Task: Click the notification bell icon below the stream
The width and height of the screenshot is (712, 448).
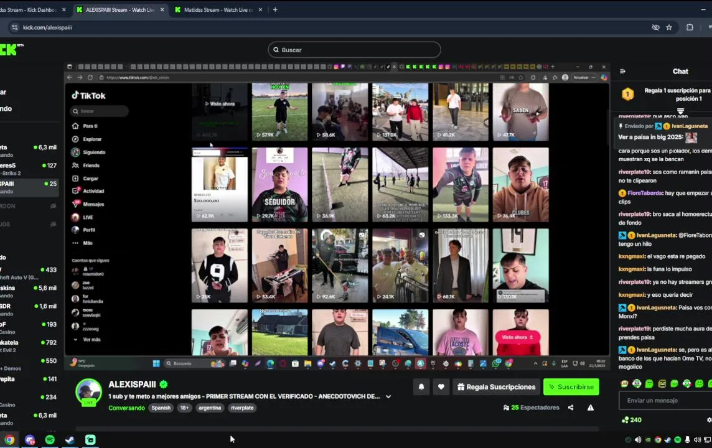Action: (x=421, y=387)
